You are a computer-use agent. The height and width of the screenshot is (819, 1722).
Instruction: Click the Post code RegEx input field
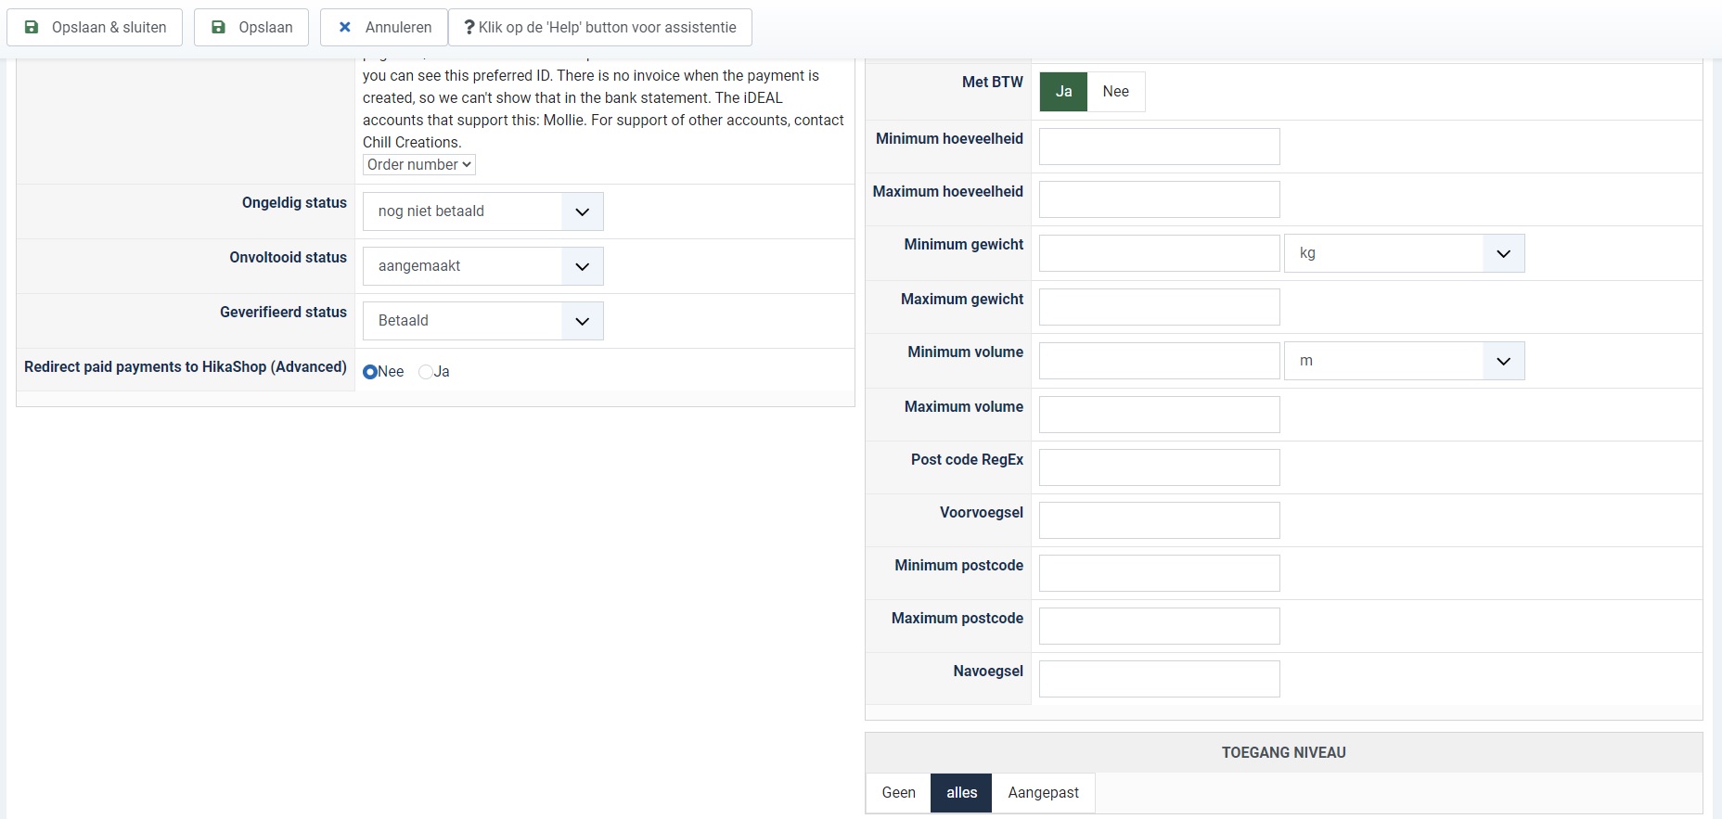coord(1159,467)
